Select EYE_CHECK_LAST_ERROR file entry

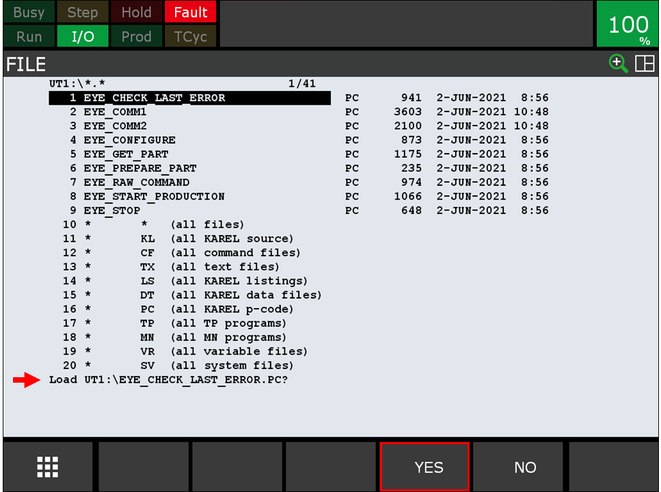point(154,98)
